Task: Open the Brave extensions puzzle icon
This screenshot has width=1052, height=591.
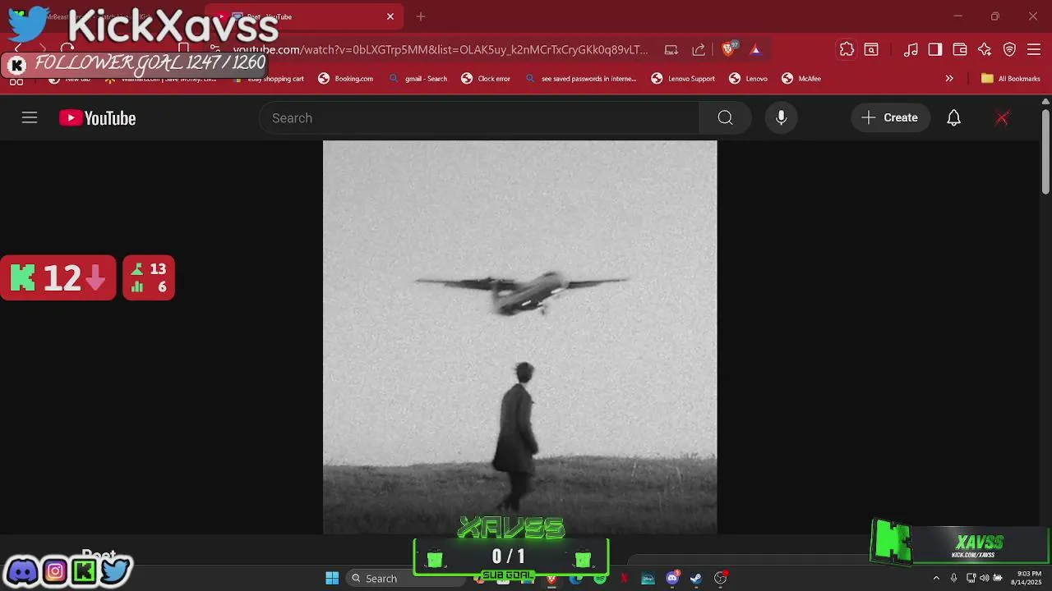Action: coord(847,49)
